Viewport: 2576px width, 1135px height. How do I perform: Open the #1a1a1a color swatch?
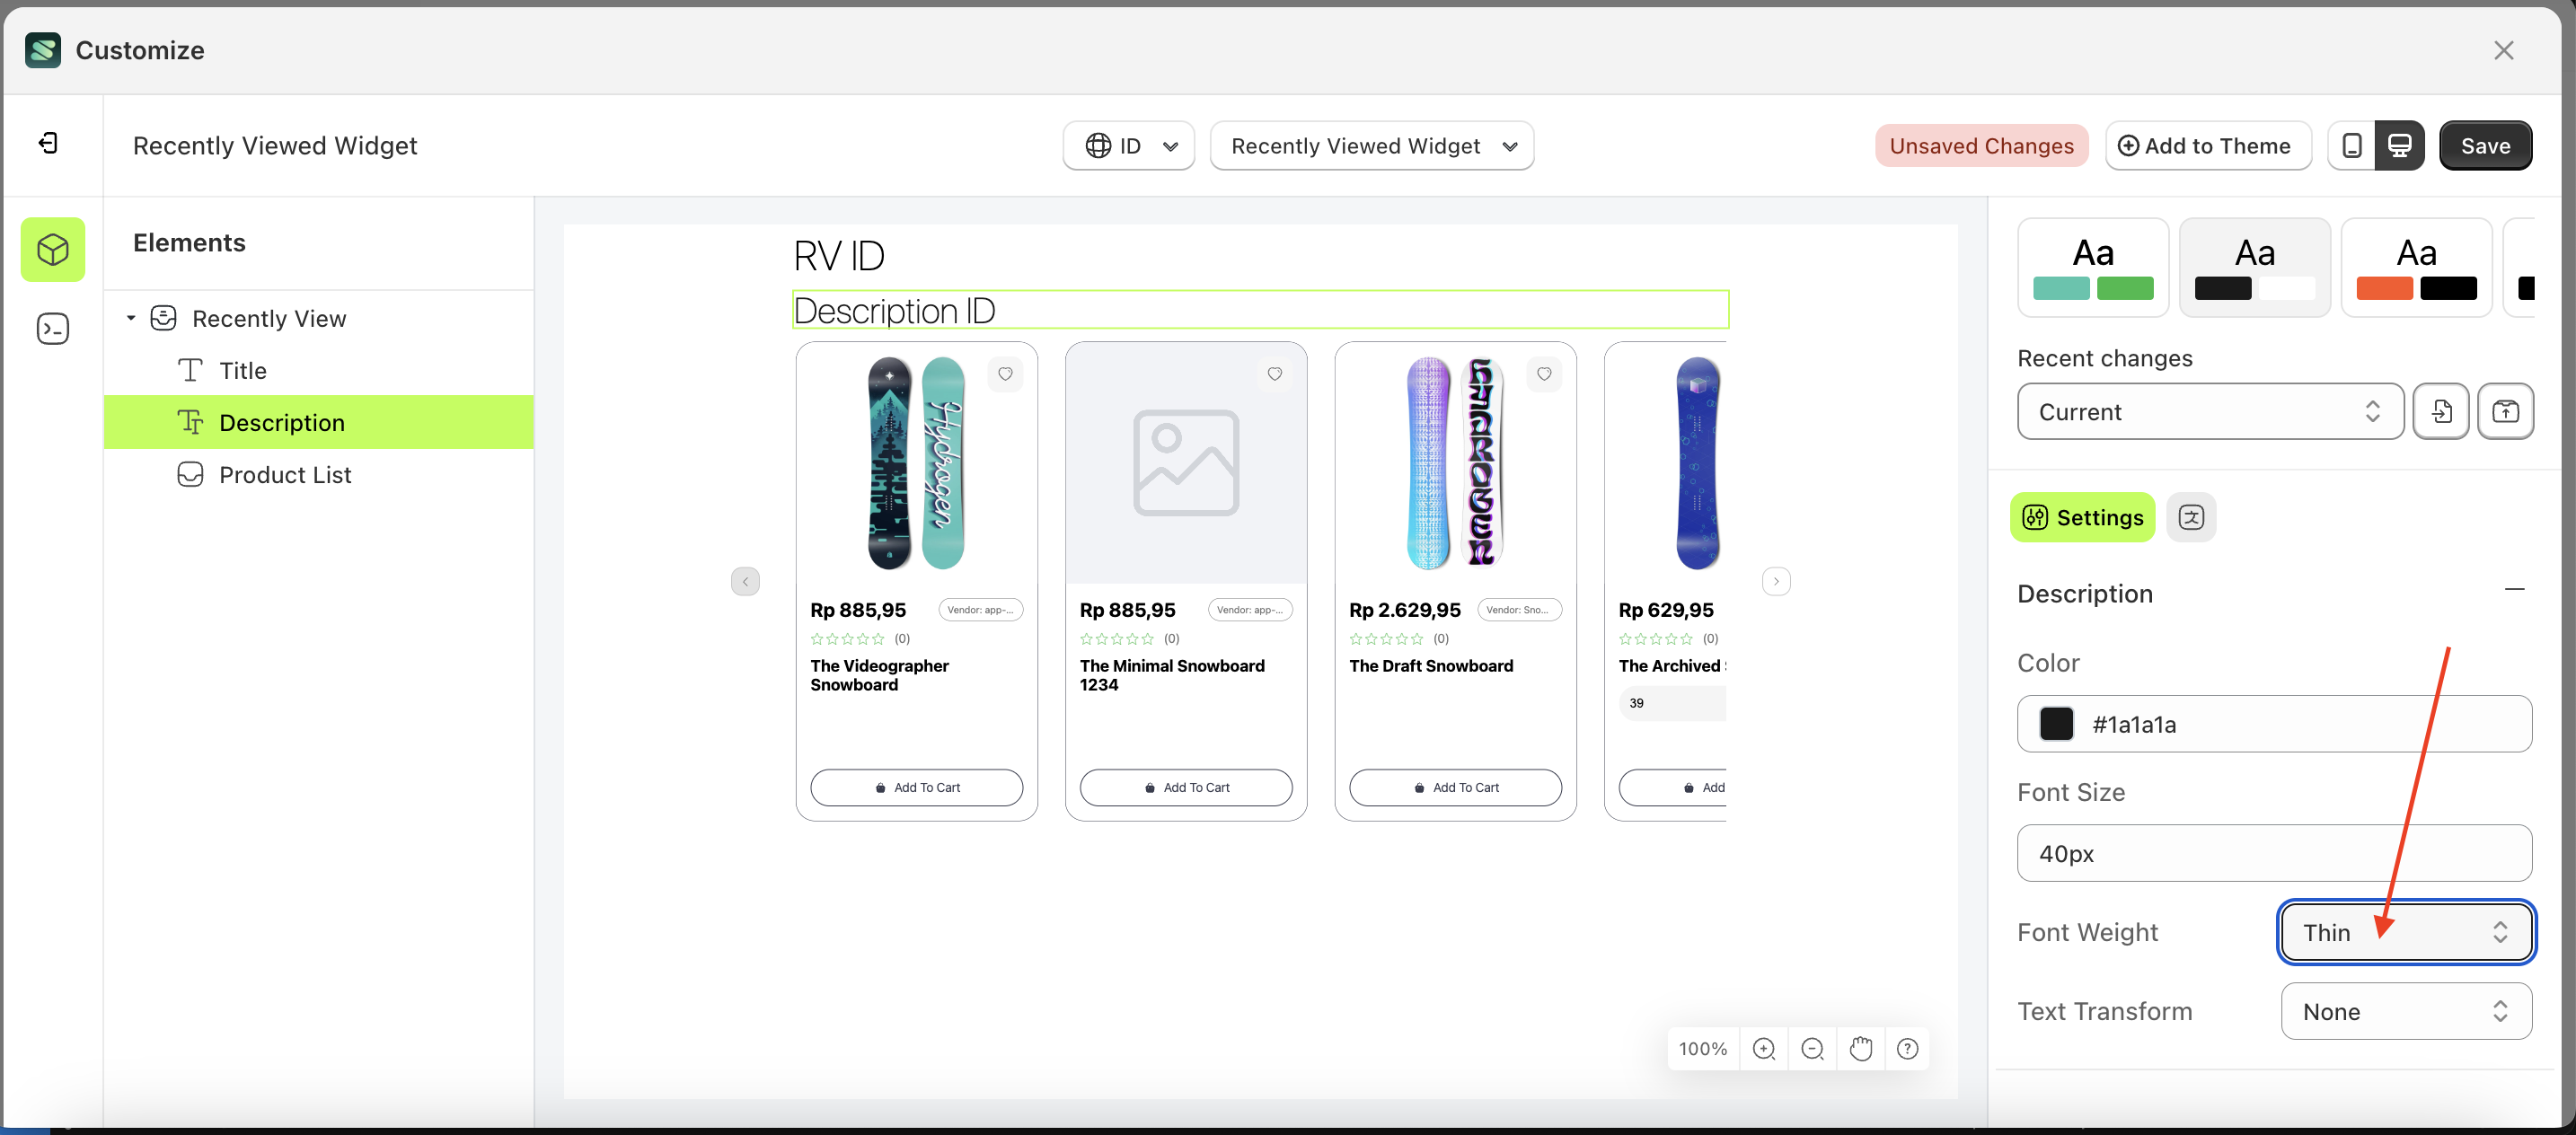click(x=2056, y=724)
